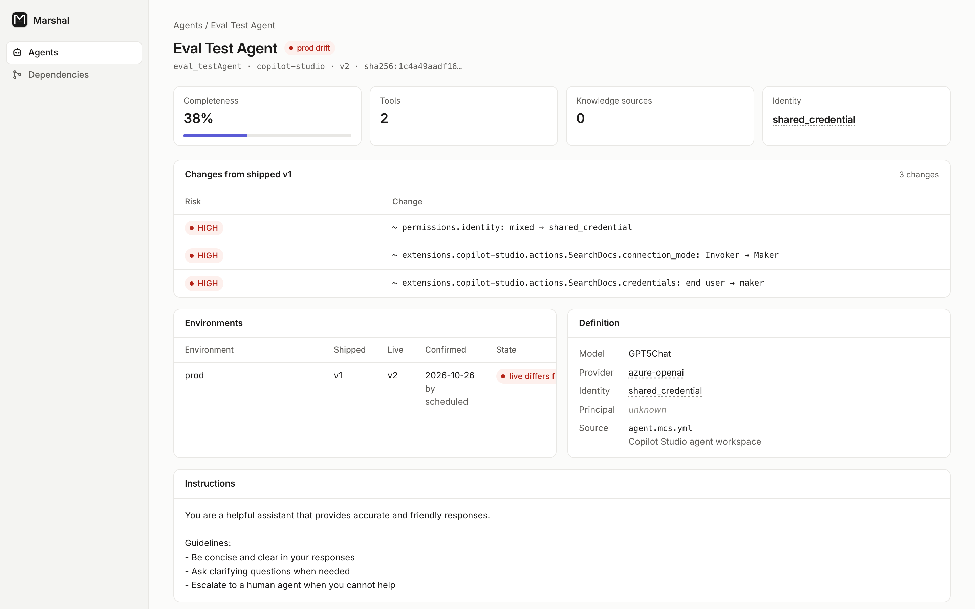Click the agent.mcs.yml source file name
Image resolution: width=975 pixels, height=609 pixels.
pos(660,428)
